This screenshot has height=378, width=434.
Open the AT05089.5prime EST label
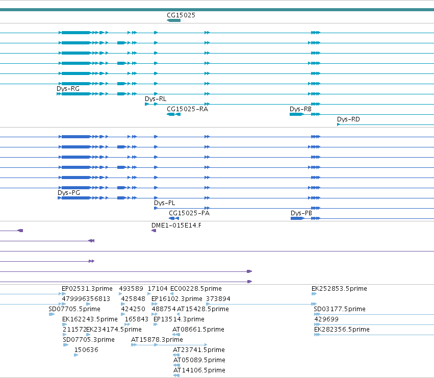tap(199, 360)
